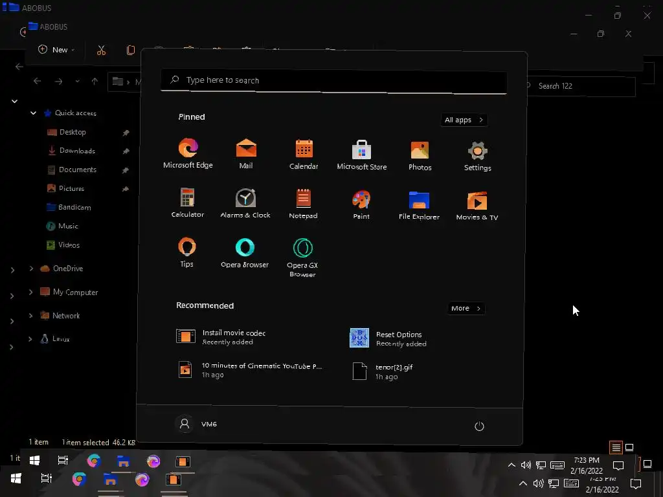Image resolution: width=663 pixels, height=497 pixels.
Task: Select Pictures in Quick access
Action: coord(65,188)
